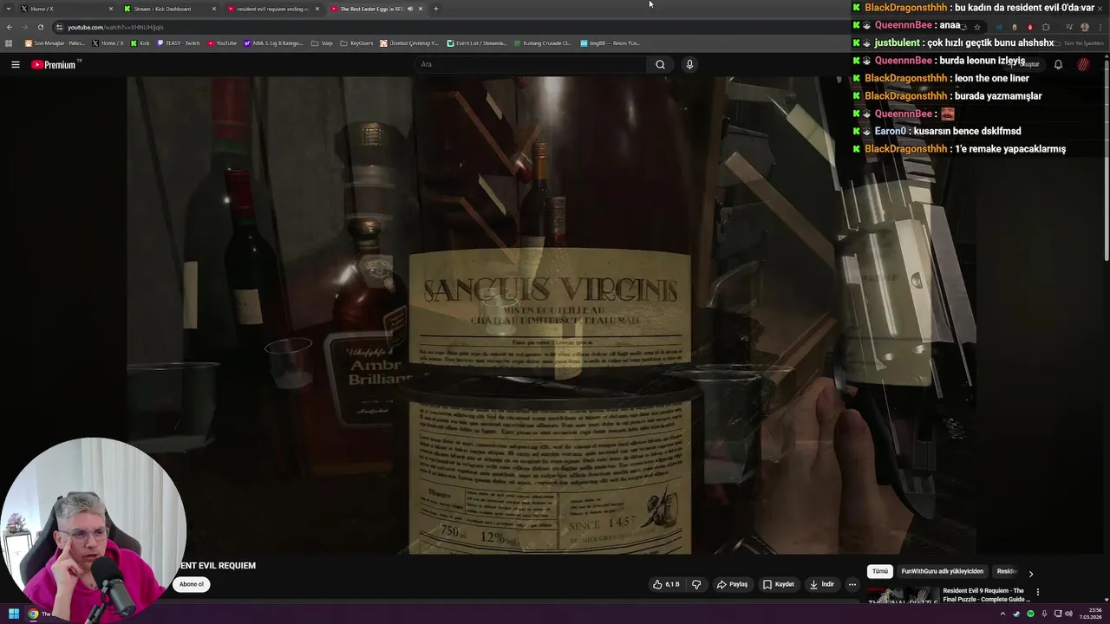Open Steam tray icon
This screenshot has height=624, width=1110.
point(1017,614)
